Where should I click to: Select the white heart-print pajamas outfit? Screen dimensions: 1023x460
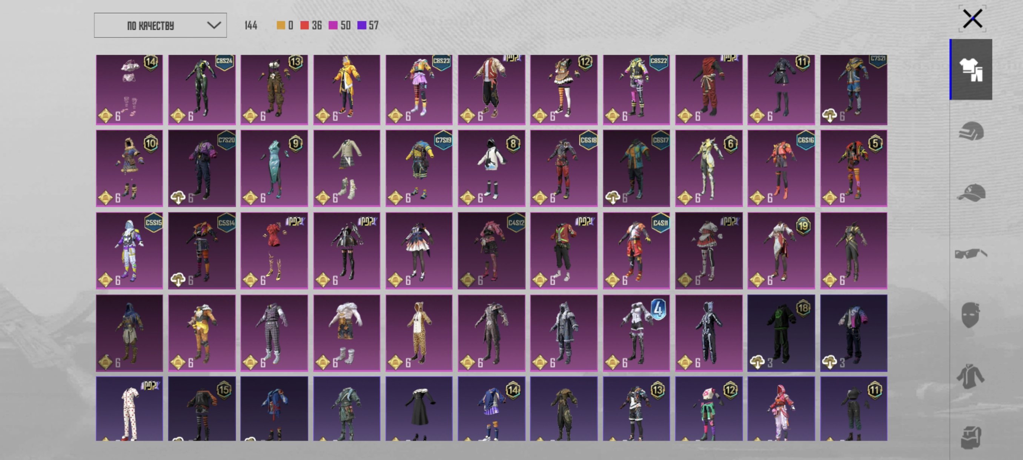129,409
